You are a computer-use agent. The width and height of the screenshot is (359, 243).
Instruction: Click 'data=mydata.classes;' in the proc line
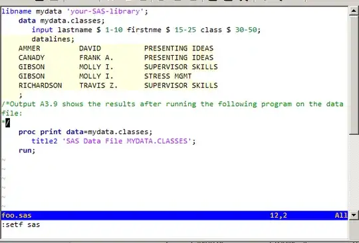[x=109, y=132]
